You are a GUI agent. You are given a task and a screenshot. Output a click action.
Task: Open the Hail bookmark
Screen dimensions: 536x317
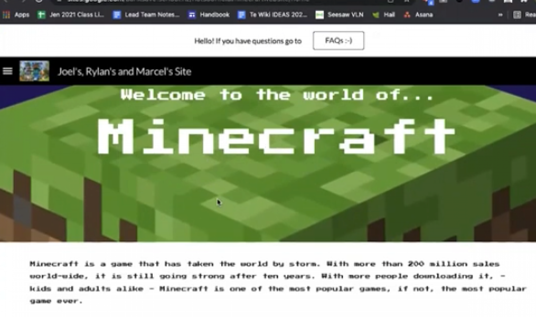tap(384, 15)
